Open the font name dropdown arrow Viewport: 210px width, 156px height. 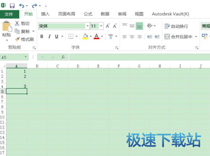(88, 26)
